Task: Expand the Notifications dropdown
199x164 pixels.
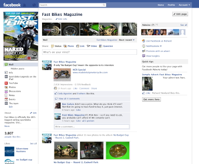Action: 154,46
